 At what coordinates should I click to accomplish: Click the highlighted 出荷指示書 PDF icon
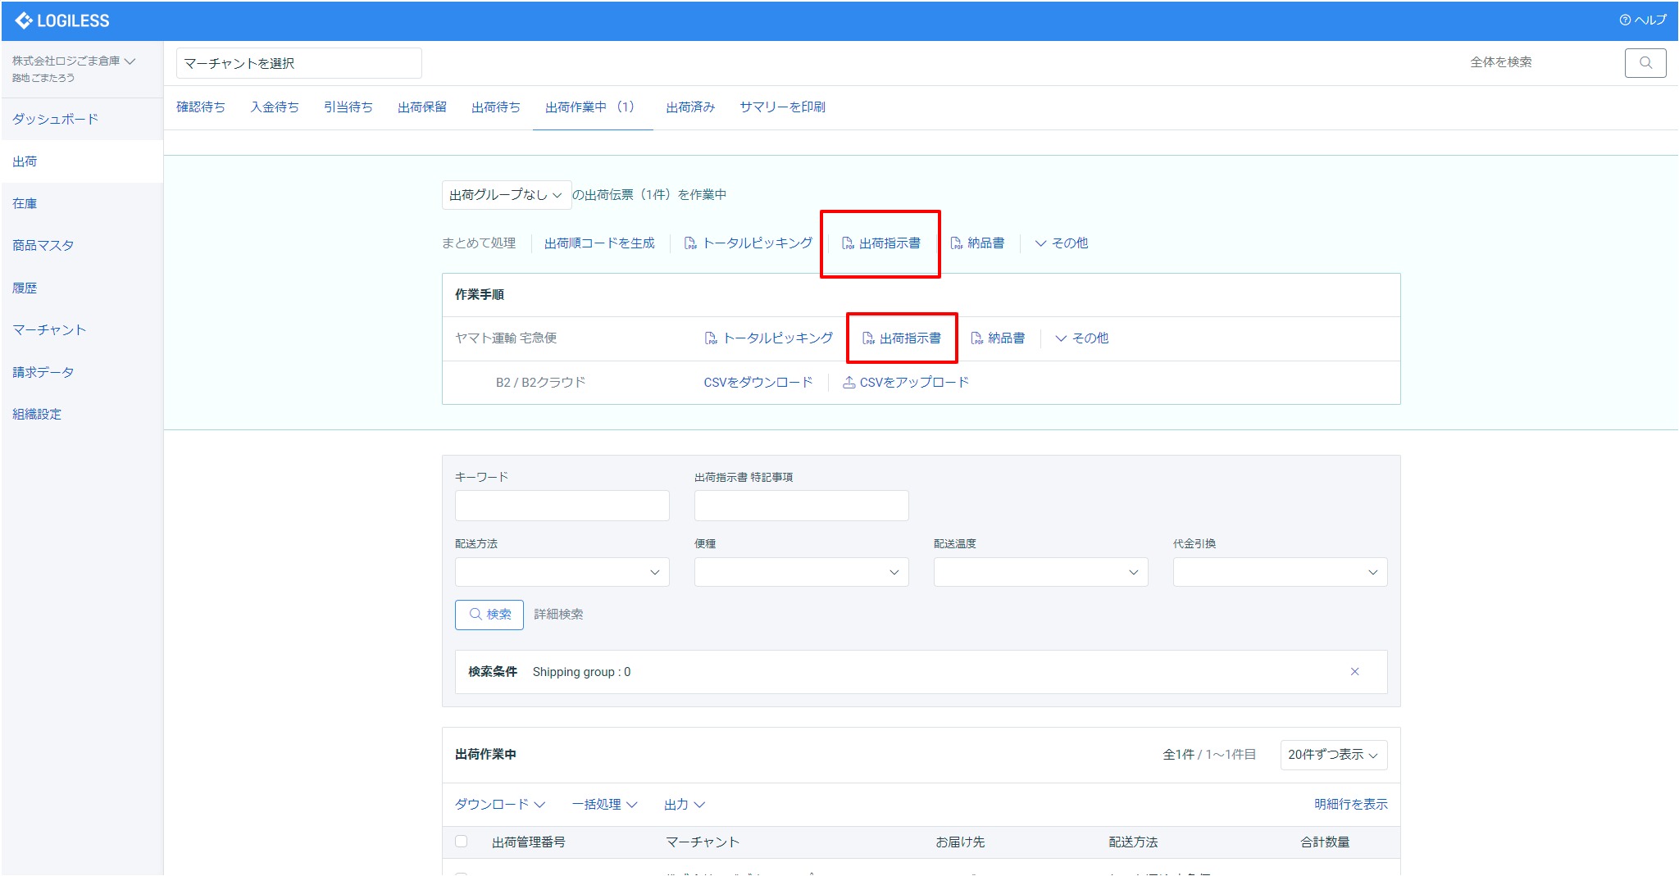(x=848, y=243)
